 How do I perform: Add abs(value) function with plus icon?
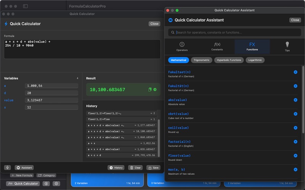[295, 100]
